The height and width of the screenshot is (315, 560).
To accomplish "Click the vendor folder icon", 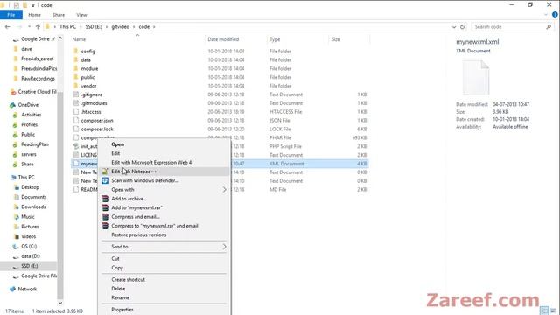I will (x=76, y=86).
